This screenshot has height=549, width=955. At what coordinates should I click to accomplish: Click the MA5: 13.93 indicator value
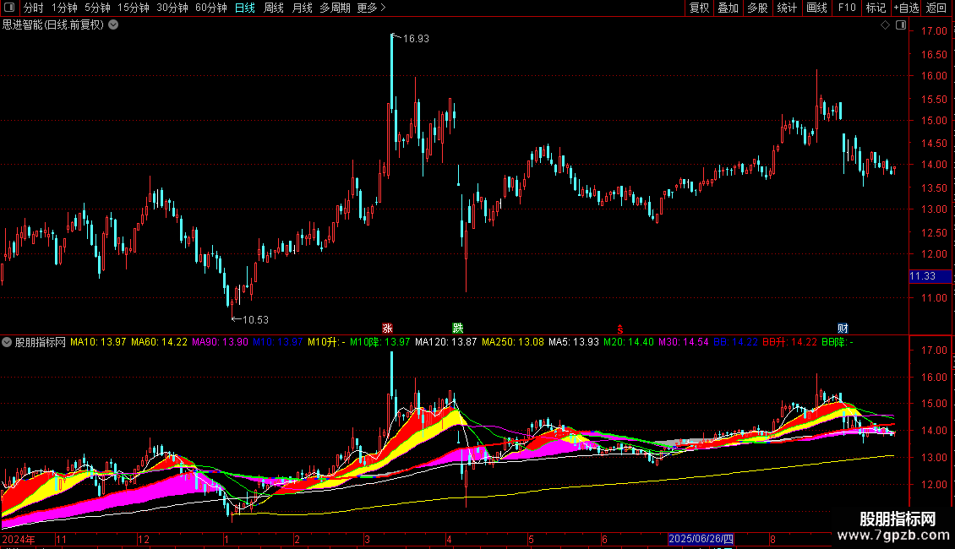pos(574,342)
